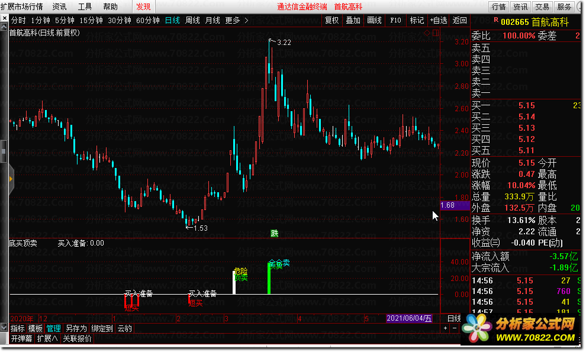Click the 换手 value 13.61%
Image resolution: width=586 pixels, height=352 pixels.
click(x=521, y=220)
